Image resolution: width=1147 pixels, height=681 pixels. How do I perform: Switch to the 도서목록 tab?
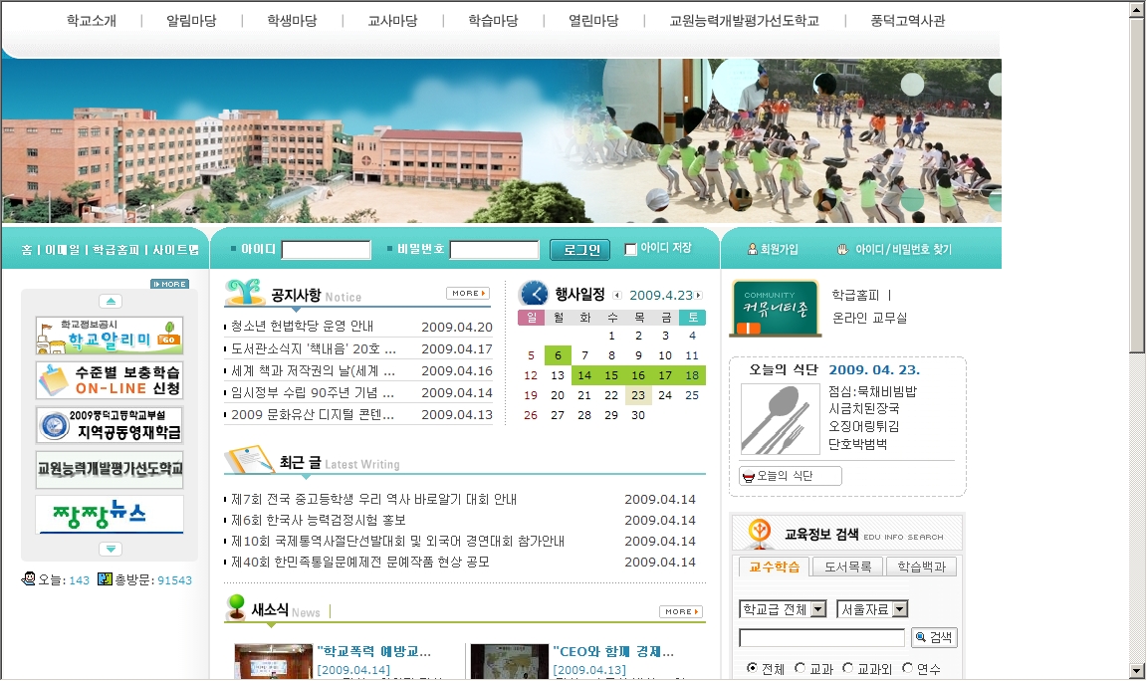846,567
